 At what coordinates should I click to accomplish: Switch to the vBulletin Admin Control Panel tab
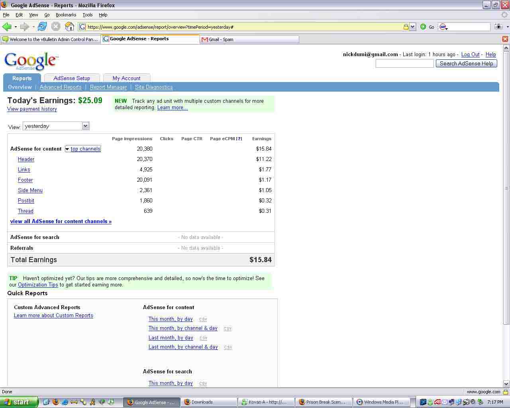pos(50,39)
